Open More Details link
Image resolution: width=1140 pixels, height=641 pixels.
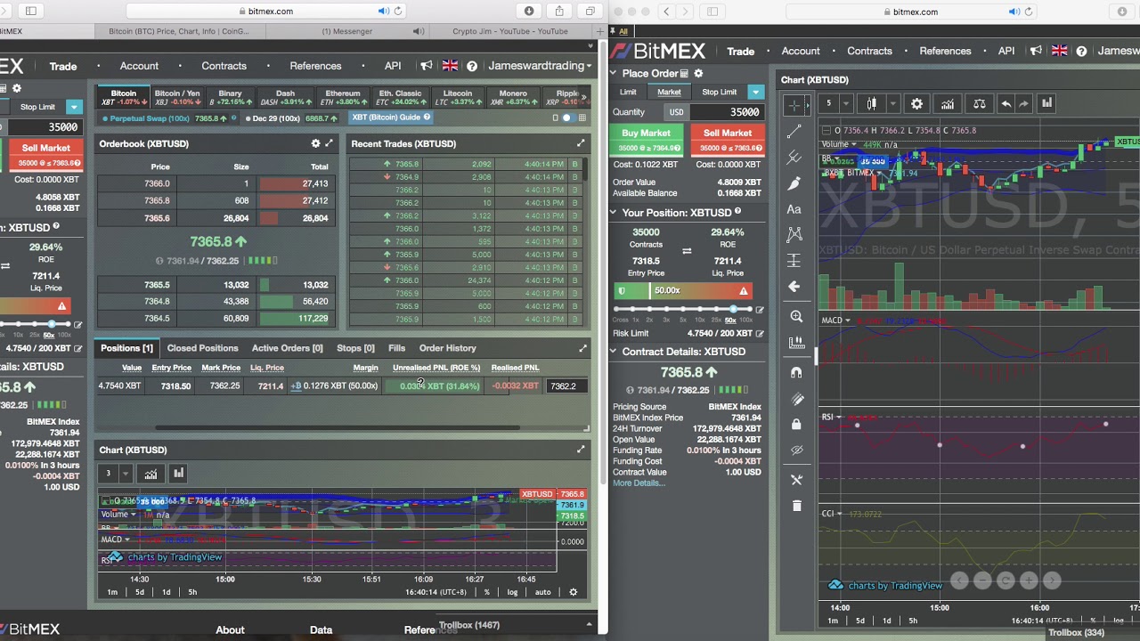(x=639, y=483)
